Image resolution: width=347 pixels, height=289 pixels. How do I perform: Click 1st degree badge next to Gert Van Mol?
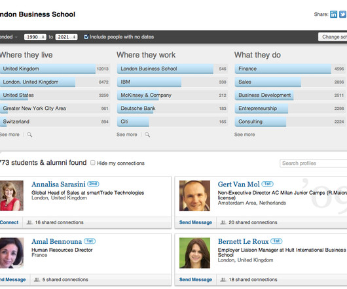pos(267,184)
